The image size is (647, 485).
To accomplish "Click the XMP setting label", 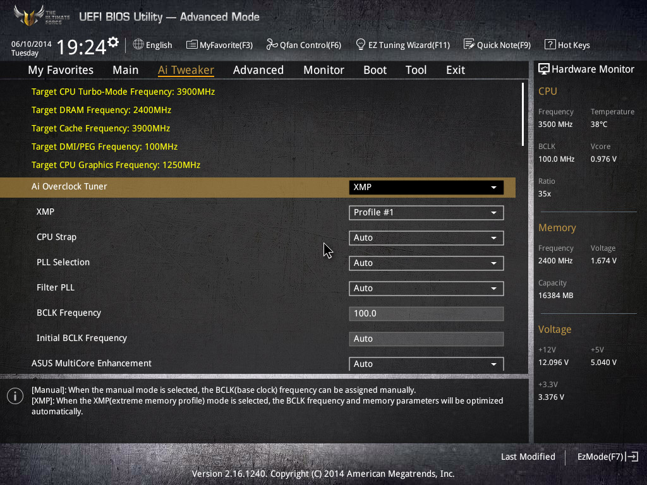I will tap(45, 212).
